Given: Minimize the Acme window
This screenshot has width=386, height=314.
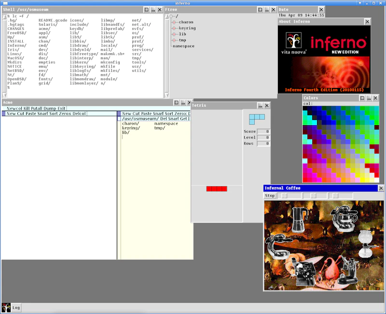Looking at the screenshot, I should [x=183, y=102].
